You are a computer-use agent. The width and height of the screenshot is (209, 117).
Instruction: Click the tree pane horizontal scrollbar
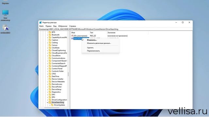tap(52, 108)
